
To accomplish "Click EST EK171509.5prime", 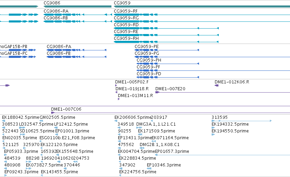I will pyautogui.click(x=156, y=131).
